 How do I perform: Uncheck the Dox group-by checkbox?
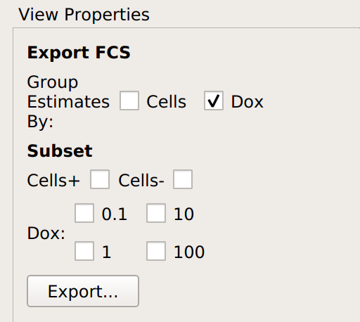click(214, 101)
